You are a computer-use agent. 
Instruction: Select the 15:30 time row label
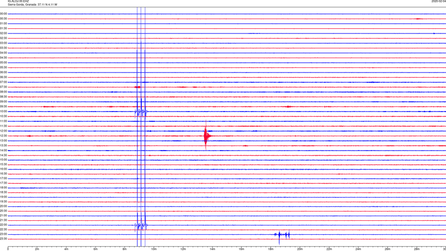(3, 165)
